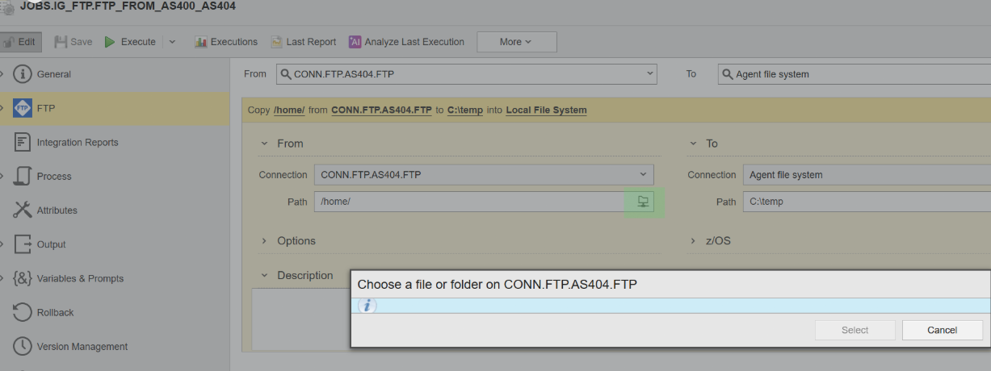Screen dimensions: 991x371
Task: Open the Rollback icon
Action: point(23,312)
